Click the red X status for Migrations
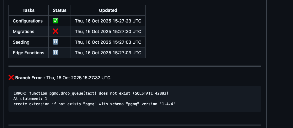Screen dimensions: 293x128 coord(56,32)
